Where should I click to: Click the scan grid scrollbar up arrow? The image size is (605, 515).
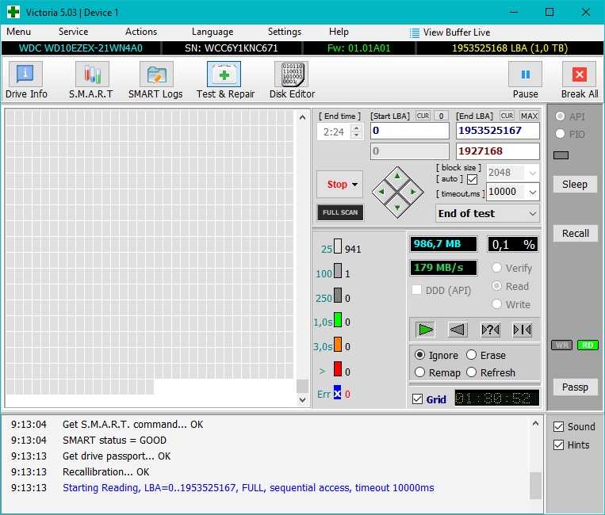303,117
